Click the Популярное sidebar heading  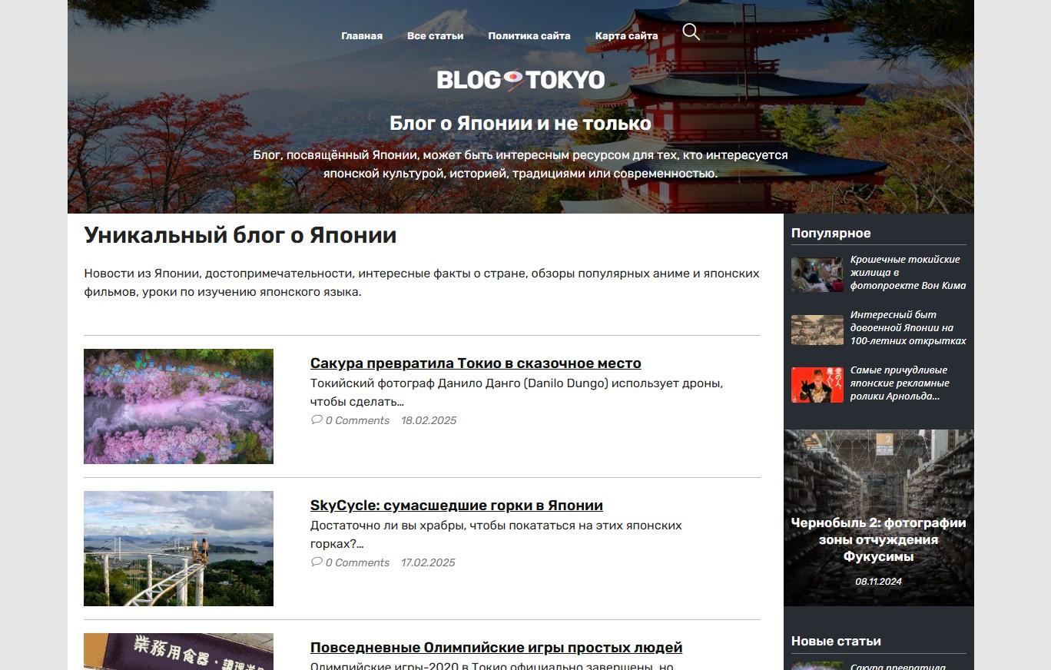(x=831, y=233)
